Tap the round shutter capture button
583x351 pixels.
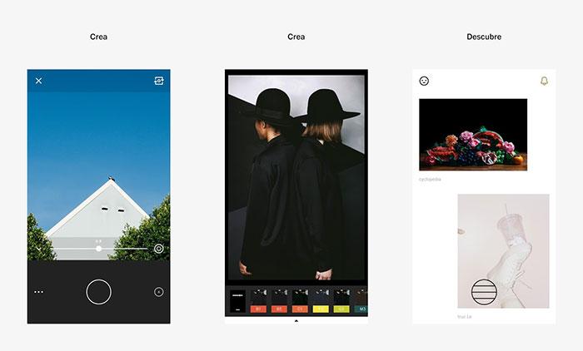point(98,292)
